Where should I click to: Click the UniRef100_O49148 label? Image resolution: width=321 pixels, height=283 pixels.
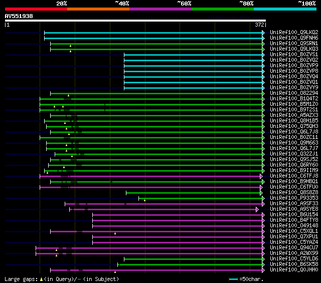(x=294, y=226)
